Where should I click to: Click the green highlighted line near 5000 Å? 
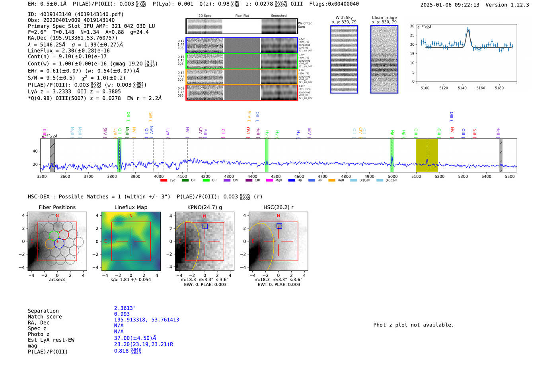click(x=392, y=155)
